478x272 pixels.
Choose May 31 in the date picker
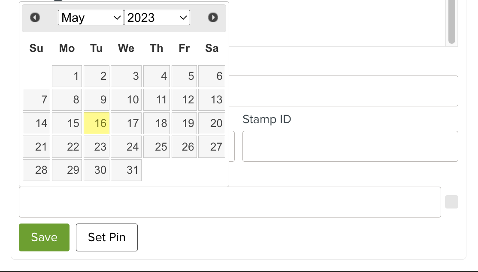(126, 170)
